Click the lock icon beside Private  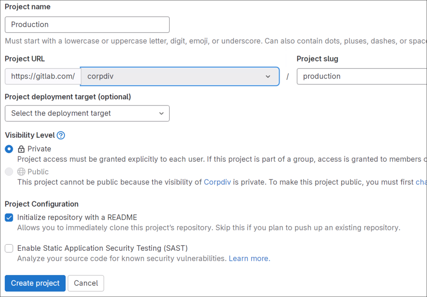tap(21, 149)
